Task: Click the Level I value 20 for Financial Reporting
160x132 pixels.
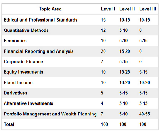Action: tap(104, 51)
